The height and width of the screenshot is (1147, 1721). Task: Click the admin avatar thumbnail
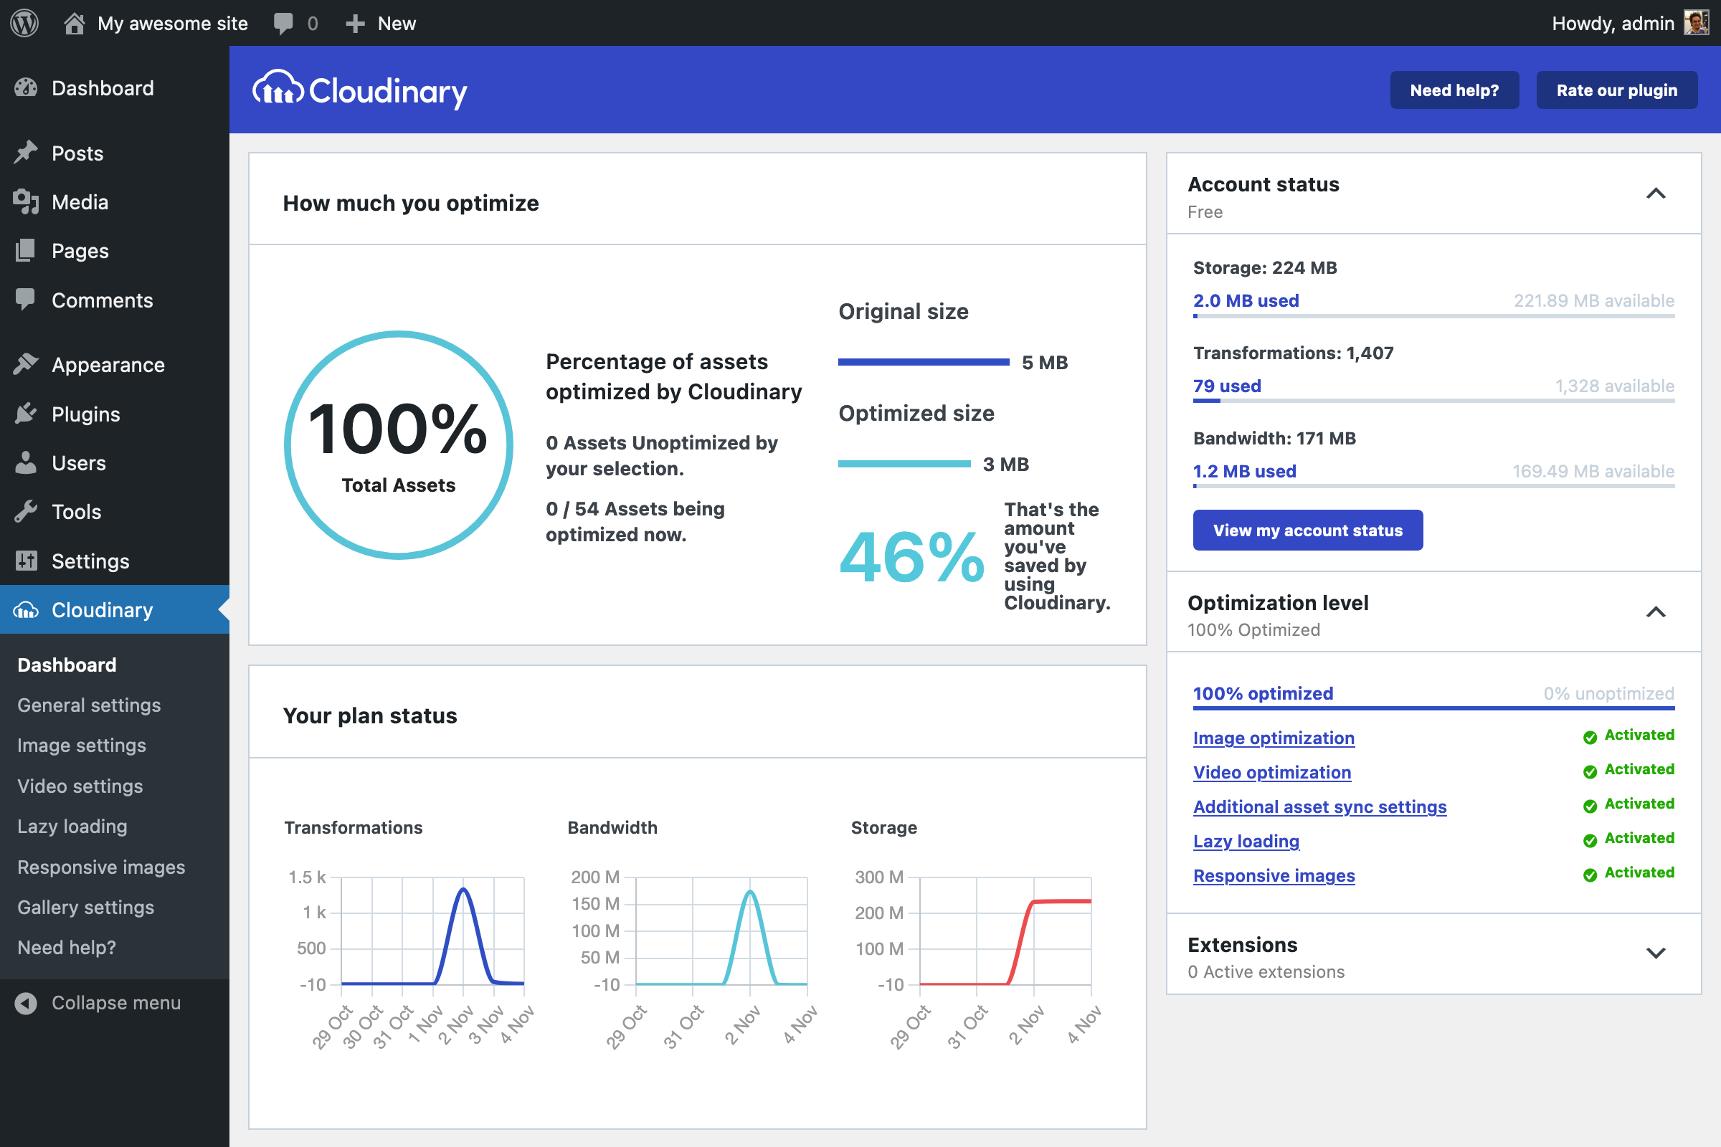point(1697,23)
